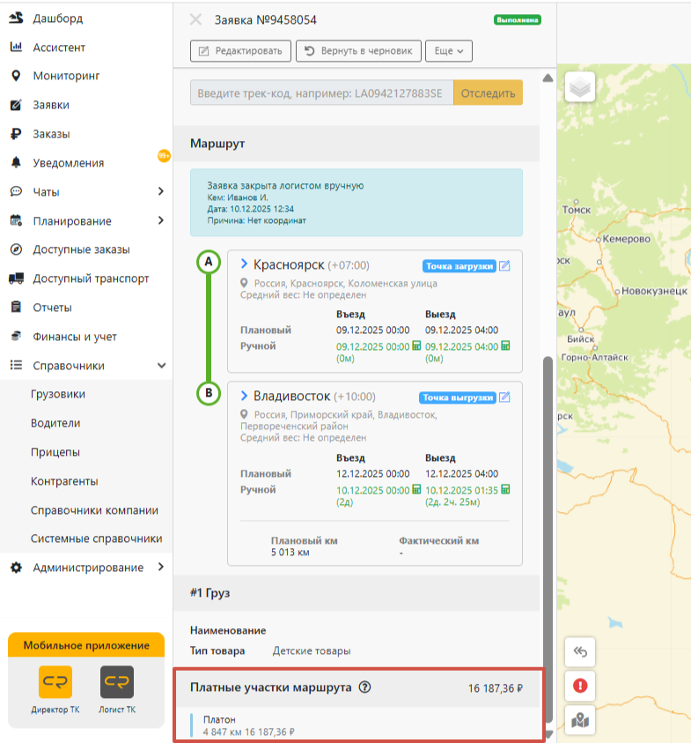Viewport: 691px width, 743px height.
Task: Open the Директор ТК mobile app
Action: (55, 682)
